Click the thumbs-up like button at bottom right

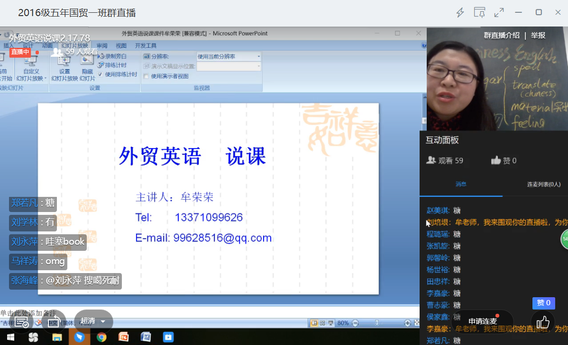[x=543, y=323]
